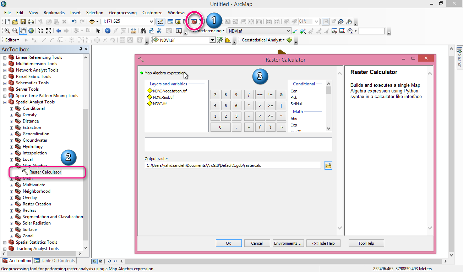Click the Tool Help button
Image resolution: width=463 pixels, height=272 pixels.
366,243
